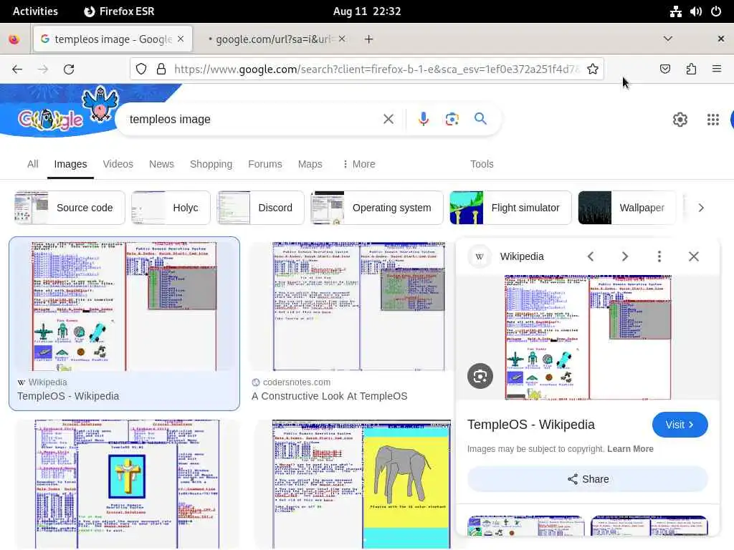Image resolution: width=734 pixels, height=550 pixels.
Task: Open a new browser tab
Action: coord(369,39)
